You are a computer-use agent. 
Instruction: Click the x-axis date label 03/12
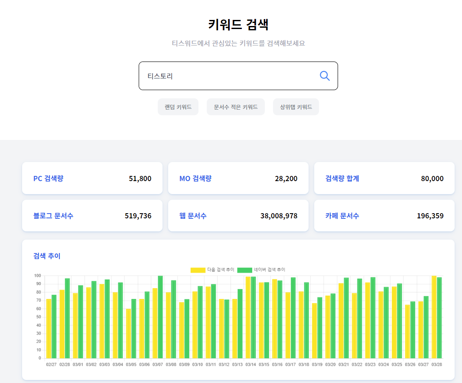pyautogui.click(x=224, y=364)
